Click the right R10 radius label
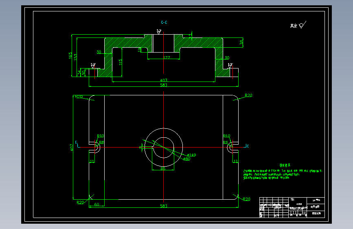Screen dimensions: 353x229 227,136
